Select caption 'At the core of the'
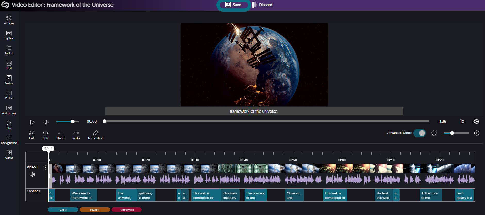485x215 pixels. coord(431,195)
